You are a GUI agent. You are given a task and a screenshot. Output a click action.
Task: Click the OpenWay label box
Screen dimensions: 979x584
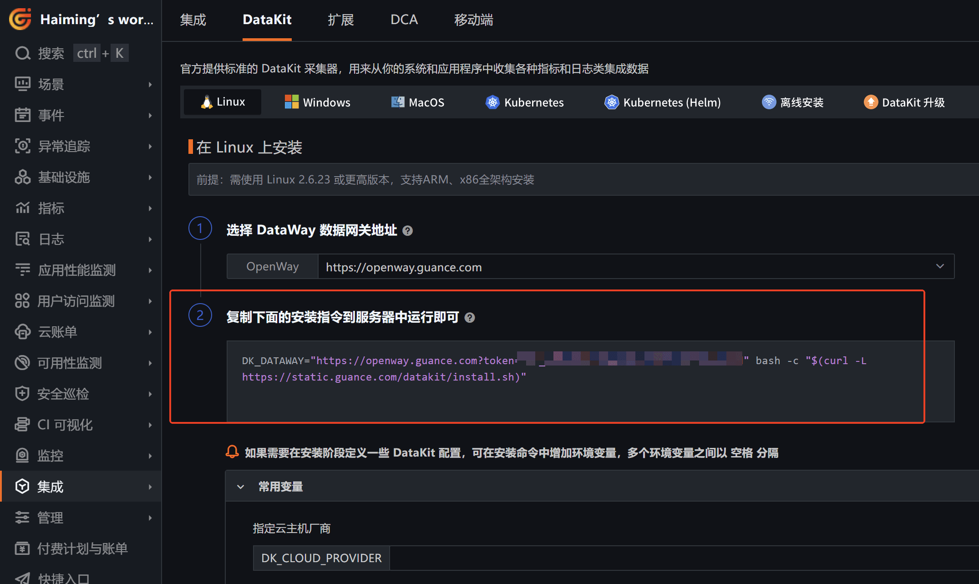(272, 266)
